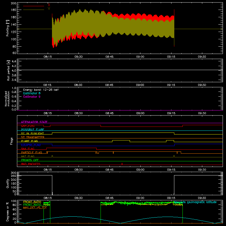Click '09:15' tick under the Quality plot
This screenshot has height=226, width=226.
point(171,198)
